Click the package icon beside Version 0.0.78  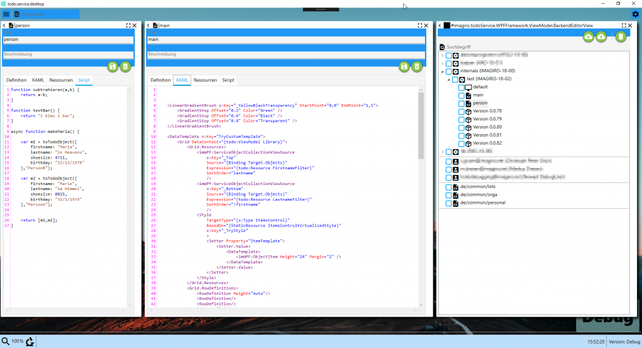coord(468,112)
